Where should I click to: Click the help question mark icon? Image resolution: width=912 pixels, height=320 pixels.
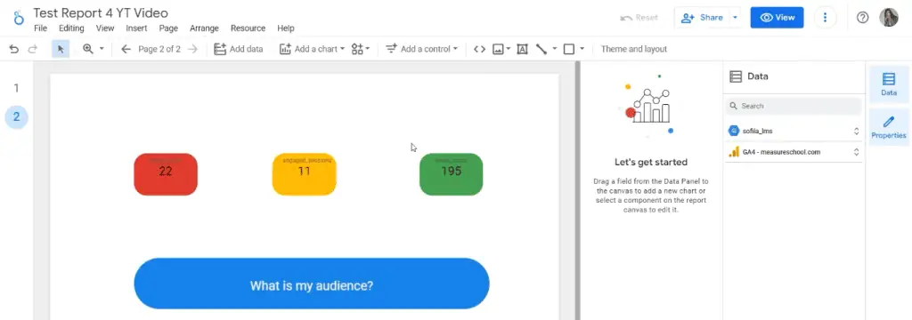click(x=862, y=18)
